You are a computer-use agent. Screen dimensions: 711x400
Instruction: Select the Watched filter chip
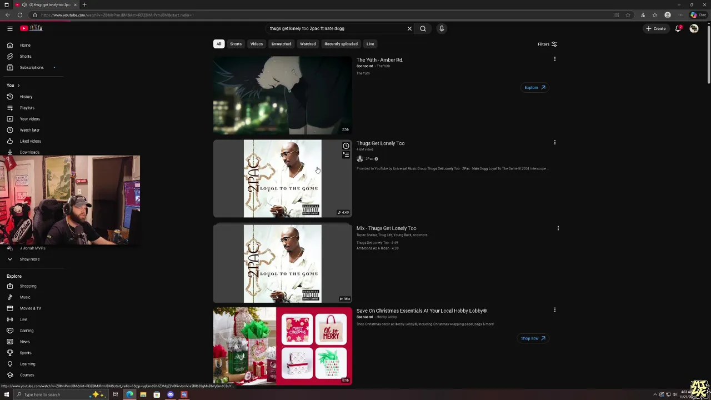click(308, 44)
